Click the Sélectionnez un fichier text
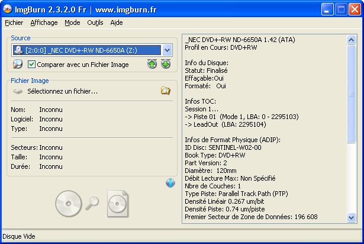This screenshot has height=244, width=364. (x=62, y=91)
